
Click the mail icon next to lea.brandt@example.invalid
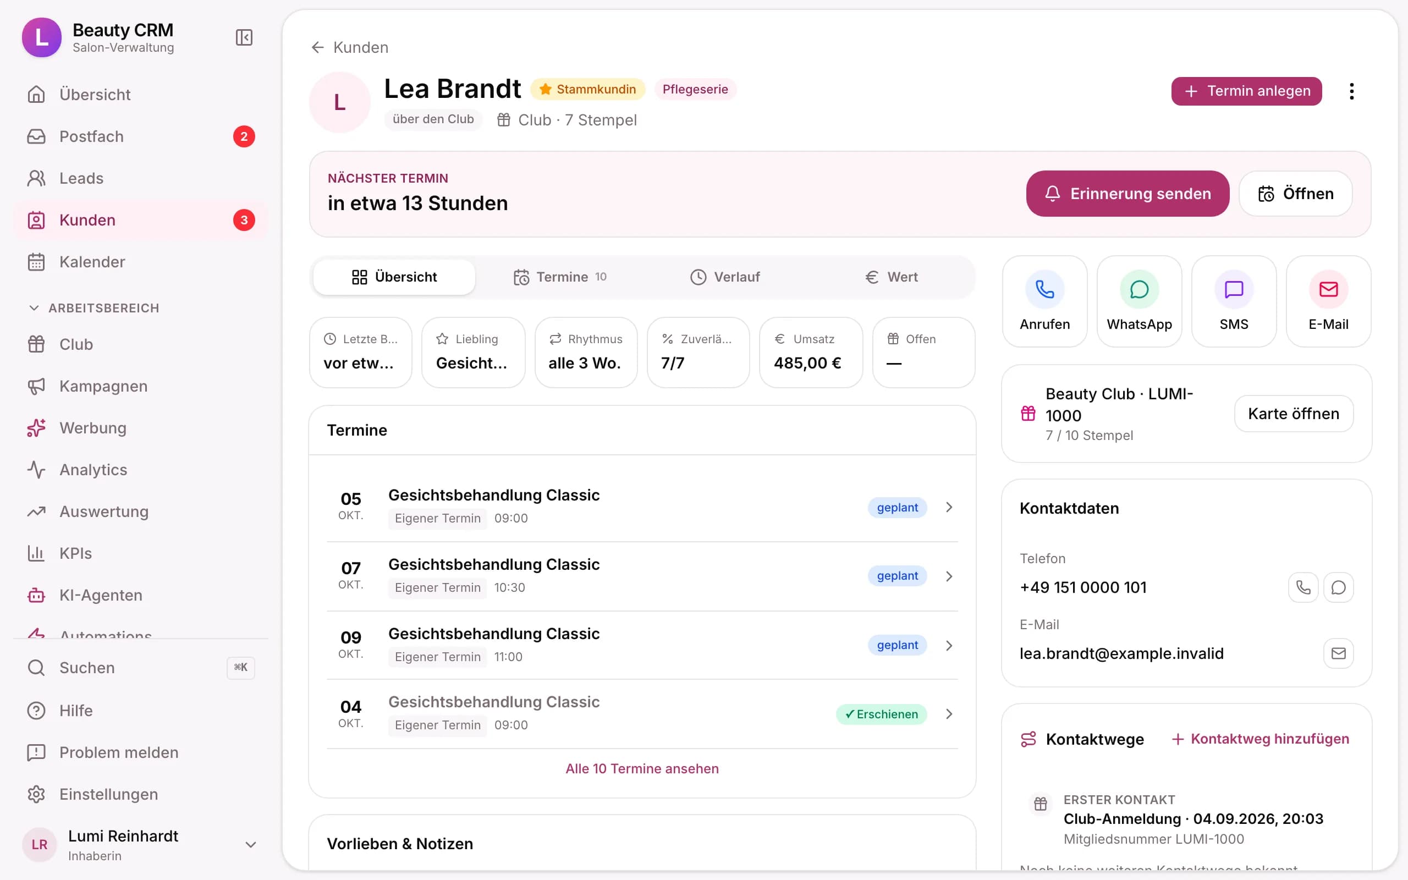1338,653
